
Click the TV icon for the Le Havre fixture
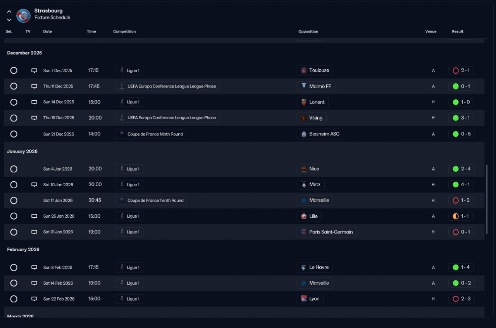[x=34, y=268]
